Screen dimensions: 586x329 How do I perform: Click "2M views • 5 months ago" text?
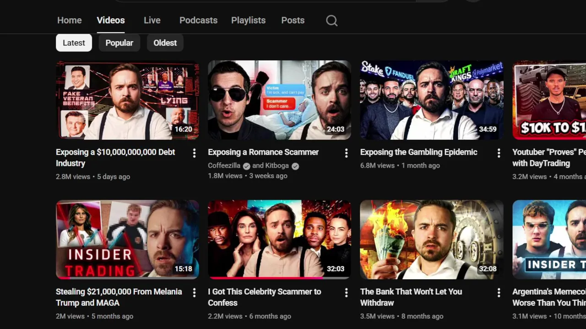[x=94, y=316]
